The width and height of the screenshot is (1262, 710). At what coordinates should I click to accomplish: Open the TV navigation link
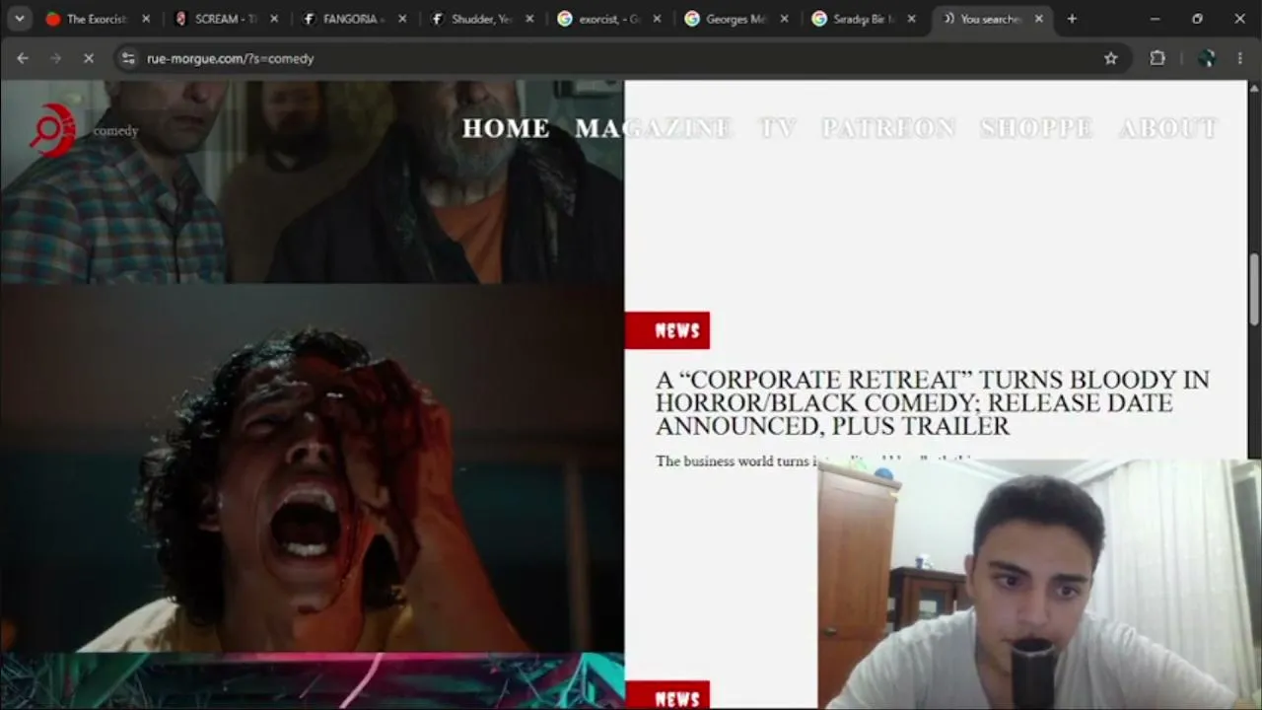click(778, 128)
